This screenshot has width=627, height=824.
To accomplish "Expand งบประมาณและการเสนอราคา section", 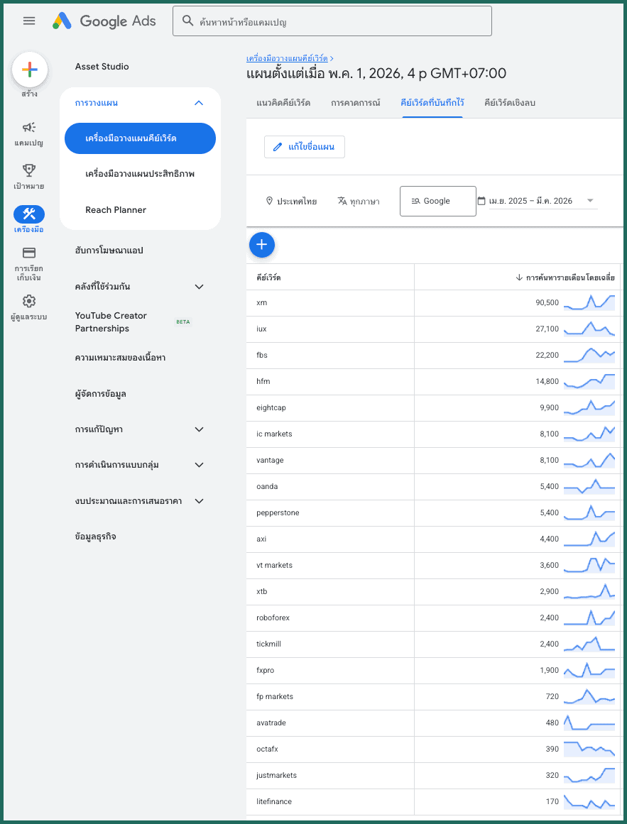I will [x=200, y=501].
